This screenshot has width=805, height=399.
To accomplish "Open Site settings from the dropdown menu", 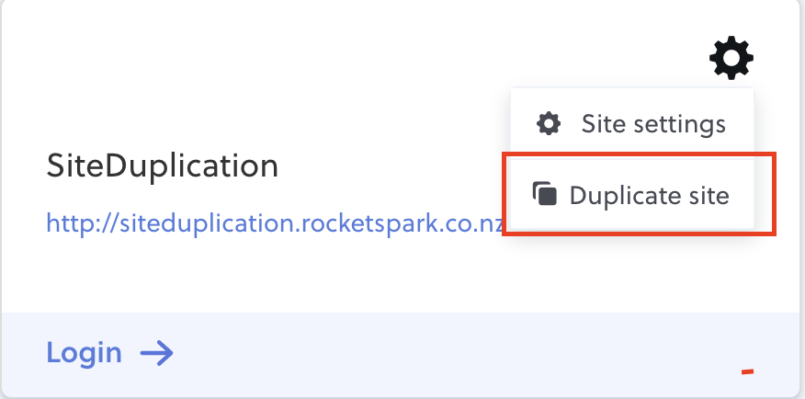I will (x=632, y=124).
